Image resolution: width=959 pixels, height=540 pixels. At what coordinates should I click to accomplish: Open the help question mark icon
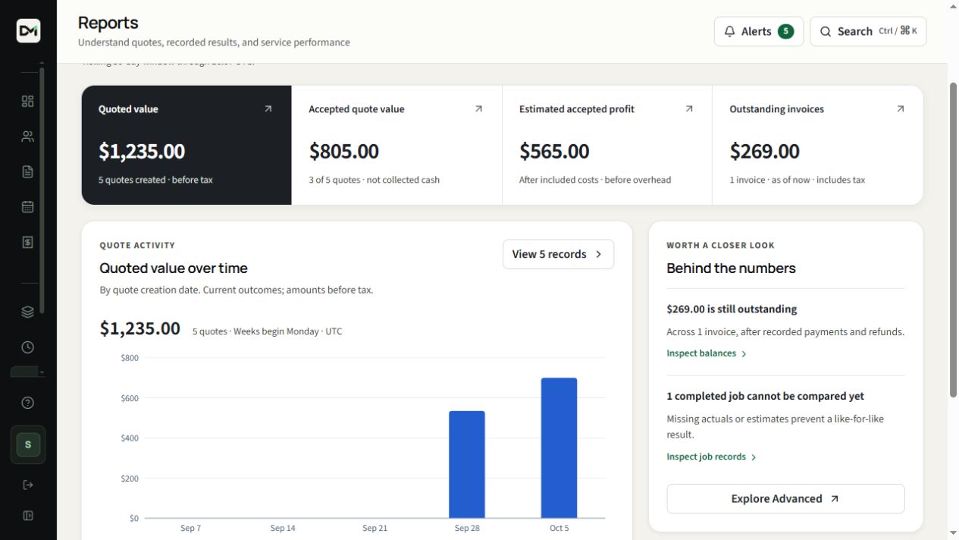[28, 403]
